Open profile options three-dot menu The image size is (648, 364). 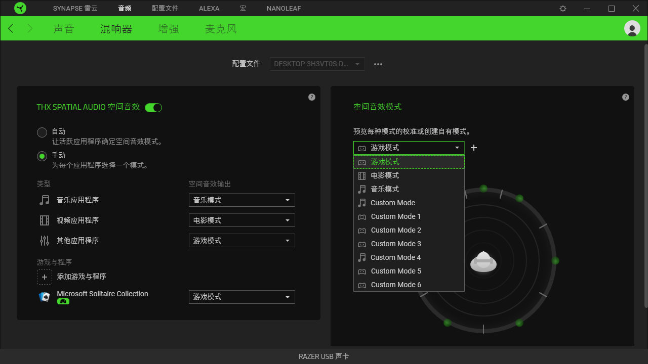[x=378, y=64]
